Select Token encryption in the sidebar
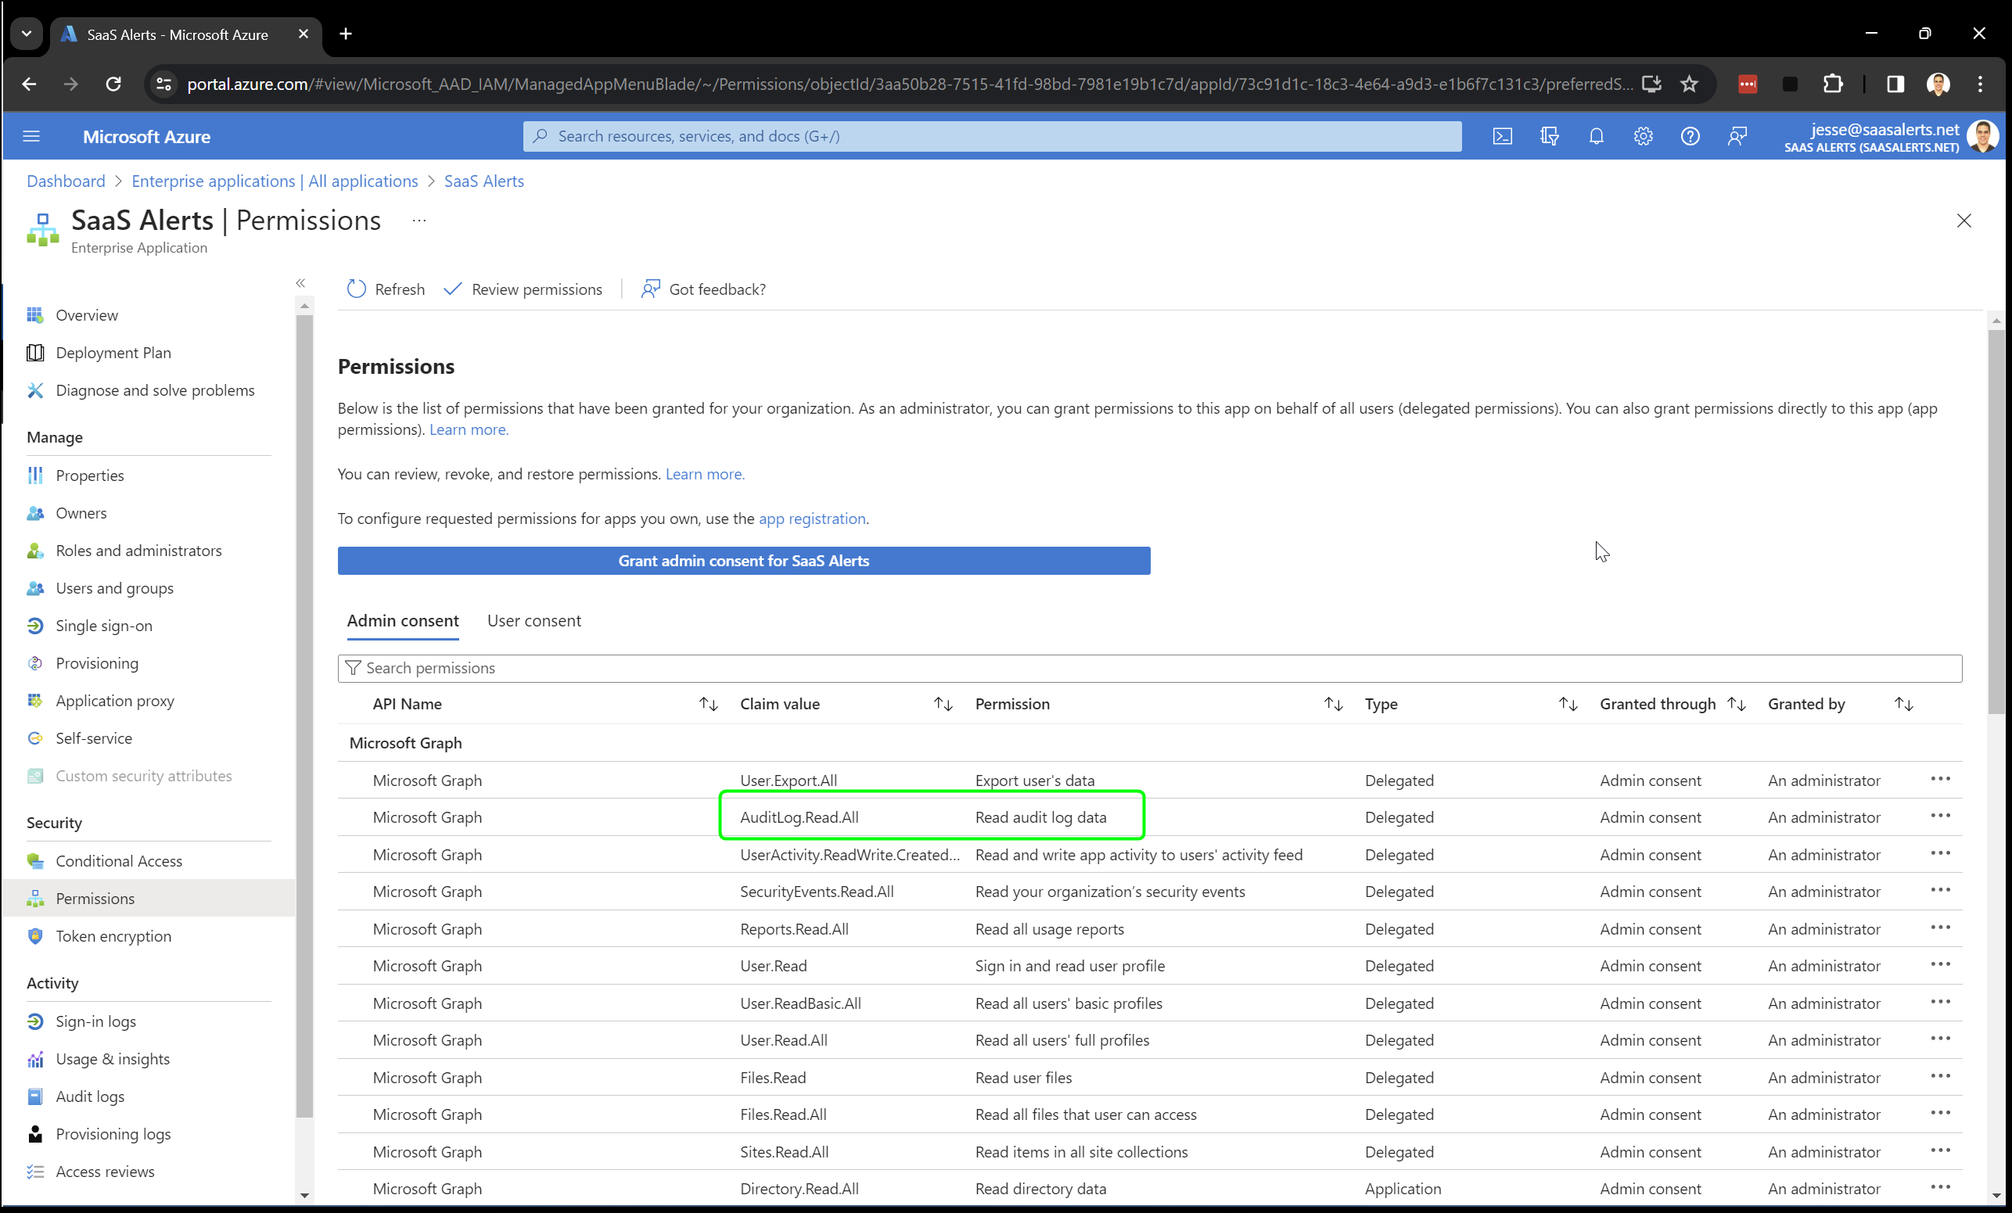The height and width of the screenshot is (1213, 2012). click(x=113, y=935)
